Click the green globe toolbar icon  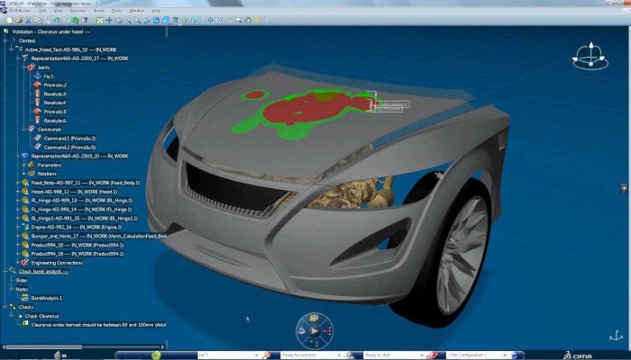[x=75, y=20]
